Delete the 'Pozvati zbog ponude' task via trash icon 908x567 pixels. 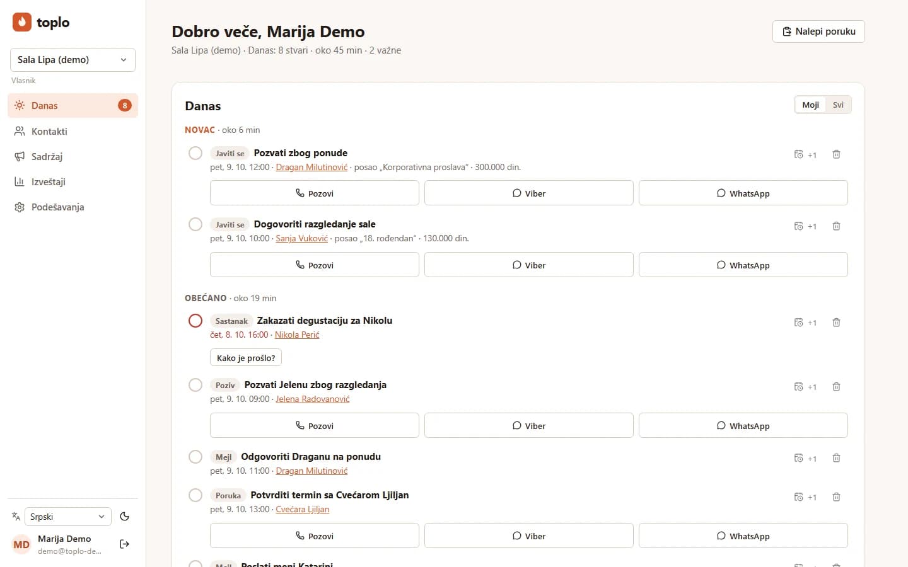[836, 154]
